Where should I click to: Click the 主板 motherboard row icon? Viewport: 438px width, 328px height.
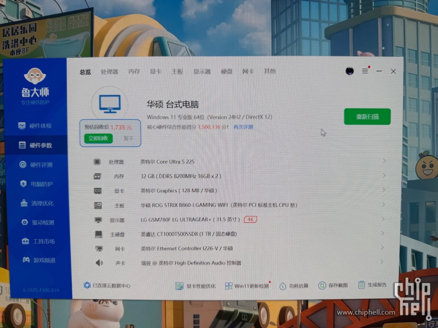[x=98, y=206]
